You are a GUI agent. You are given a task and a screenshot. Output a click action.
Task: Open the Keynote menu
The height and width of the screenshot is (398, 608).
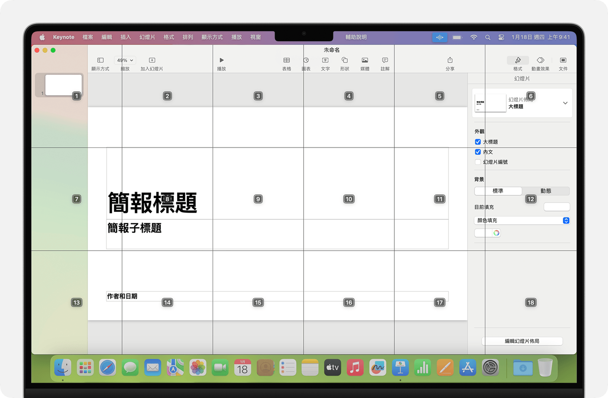[63, 37]
